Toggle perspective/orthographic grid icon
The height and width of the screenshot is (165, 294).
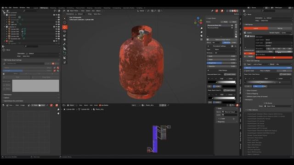click(x=201, y=39)
